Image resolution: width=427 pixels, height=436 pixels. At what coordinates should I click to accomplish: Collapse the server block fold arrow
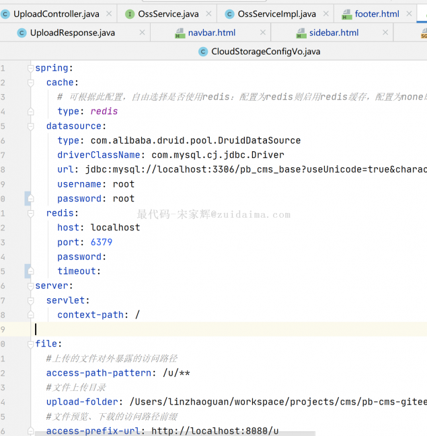tap(30, 286)
